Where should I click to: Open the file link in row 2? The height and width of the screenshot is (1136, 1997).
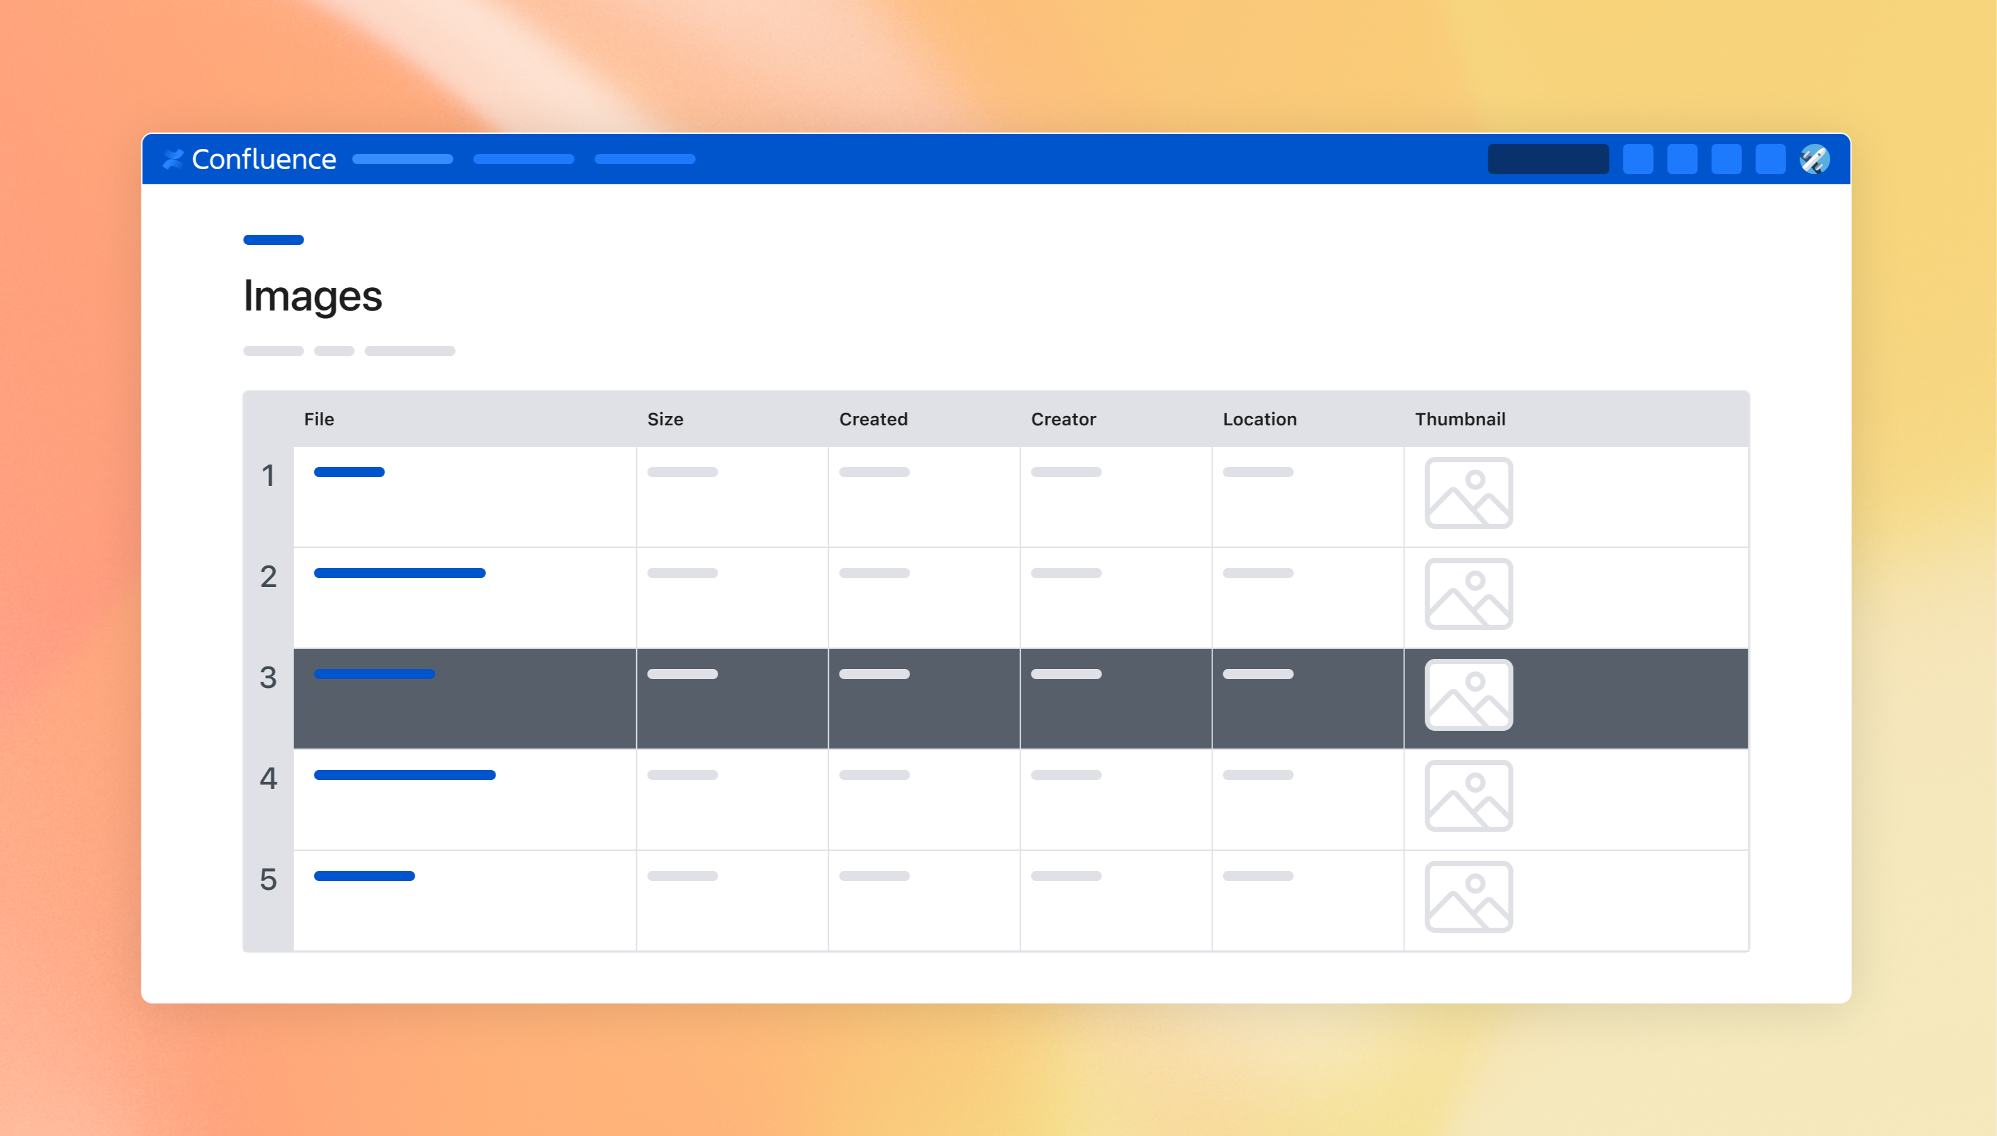click(x=400, y=574)
